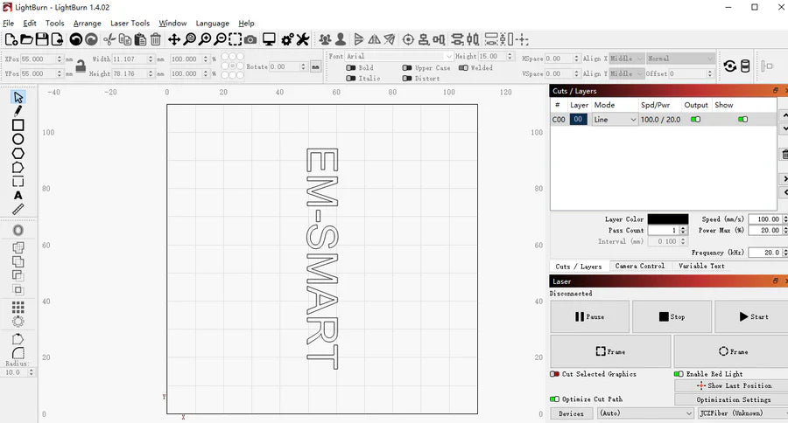Toggle Cut Selected Graphics switch

[x=555, y=374]
